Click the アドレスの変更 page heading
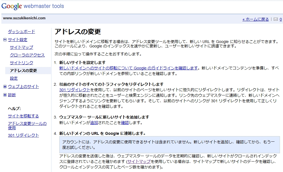The width and height of the screenshot is (283, 172). 78,32
